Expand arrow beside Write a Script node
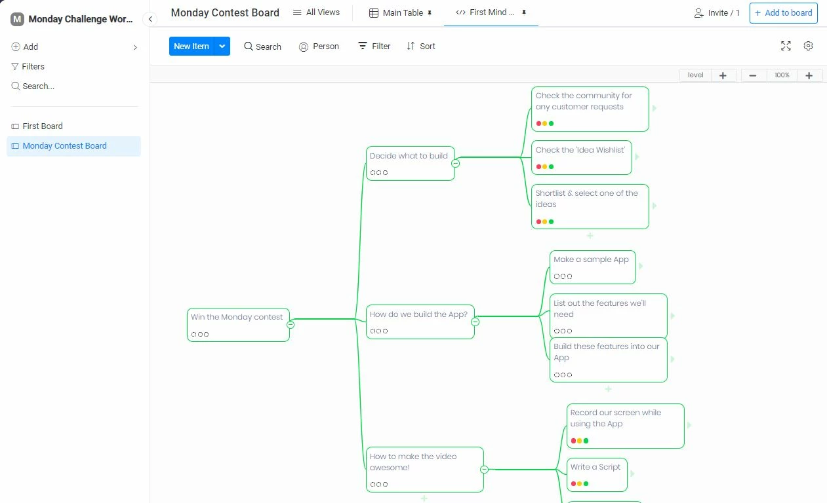 633,474
